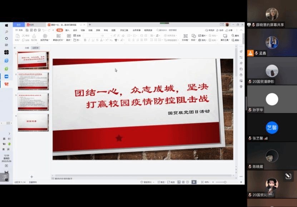Switch to the 首页 home tab
Image resolution: width=297 pixels, height=207 pixels.
[19, 25]
